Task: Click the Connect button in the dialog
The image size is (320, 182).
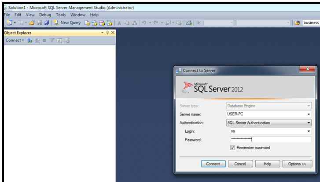Action: pos(213,164)
